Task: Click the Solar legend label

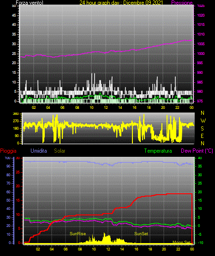Action: point(60,151)
